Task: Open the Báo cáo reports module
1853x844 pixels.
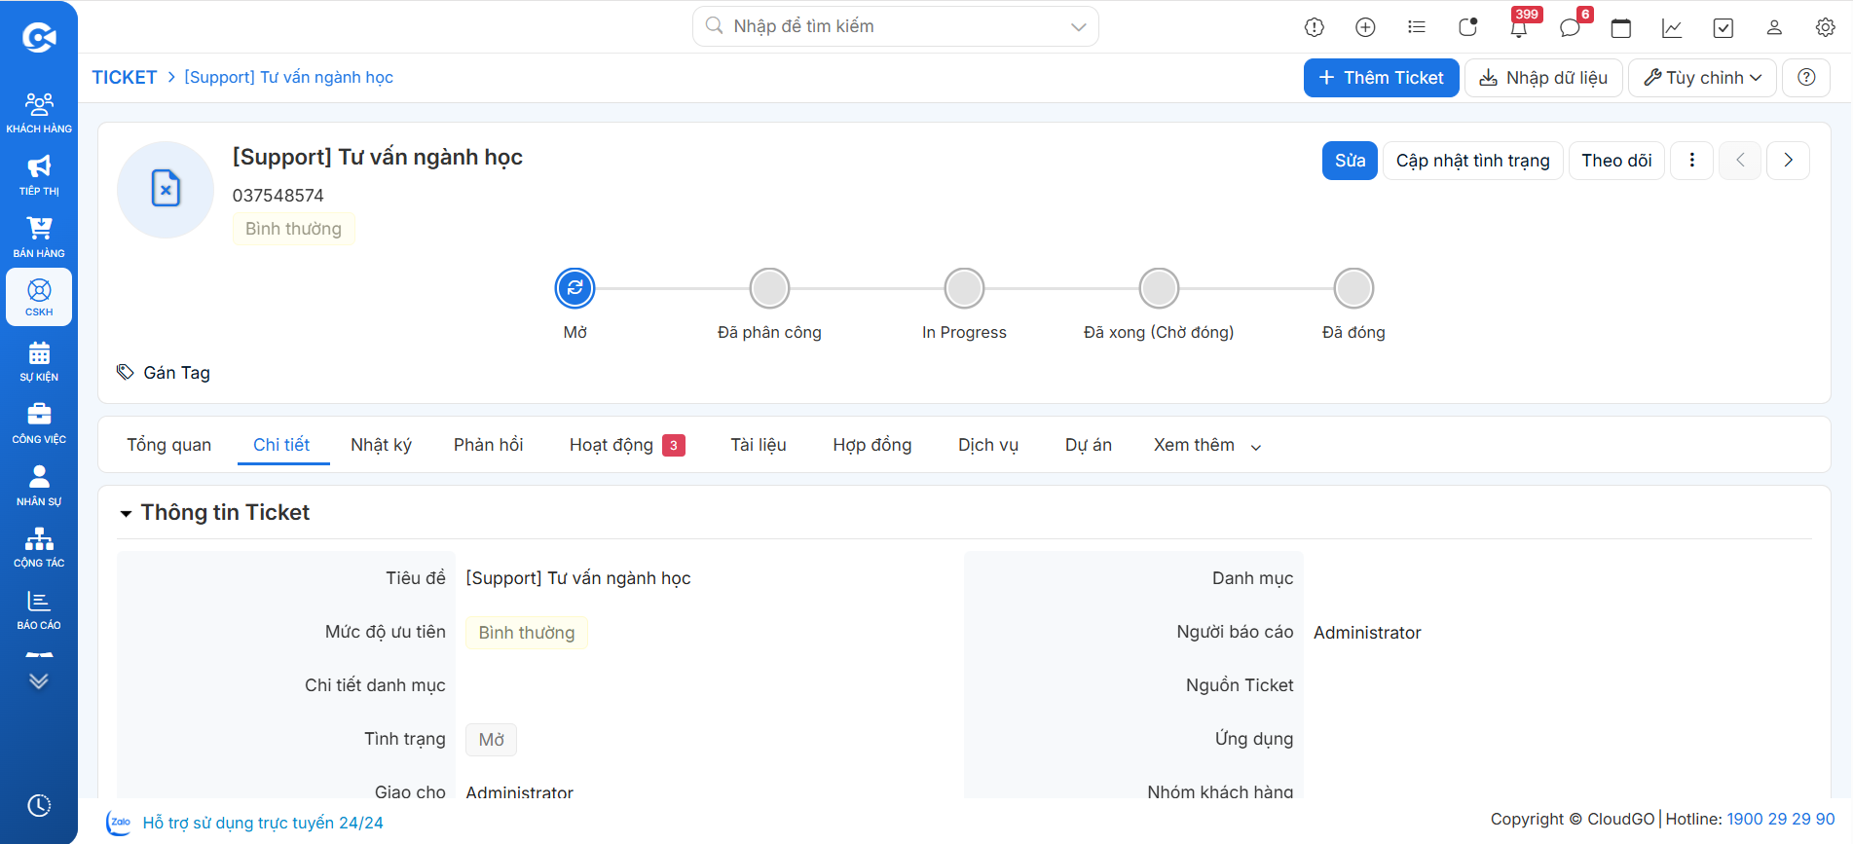Action: (39, 609)
